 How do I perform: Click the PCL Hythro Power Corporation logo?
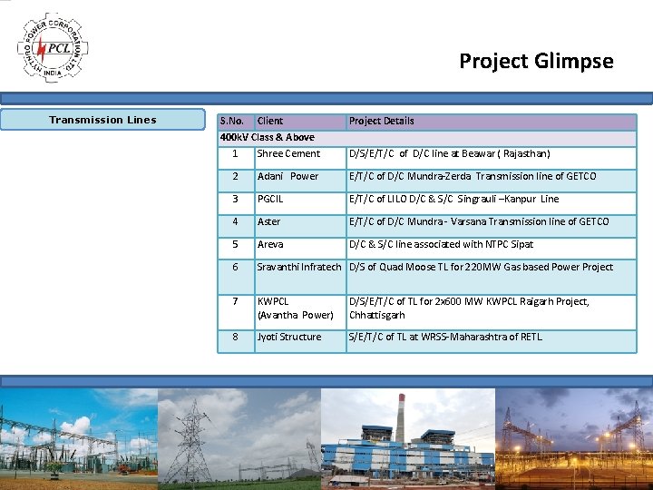pos(53,47)
